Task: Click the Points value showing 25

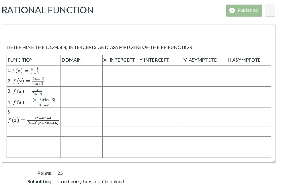Action: (x=60, y=173)
